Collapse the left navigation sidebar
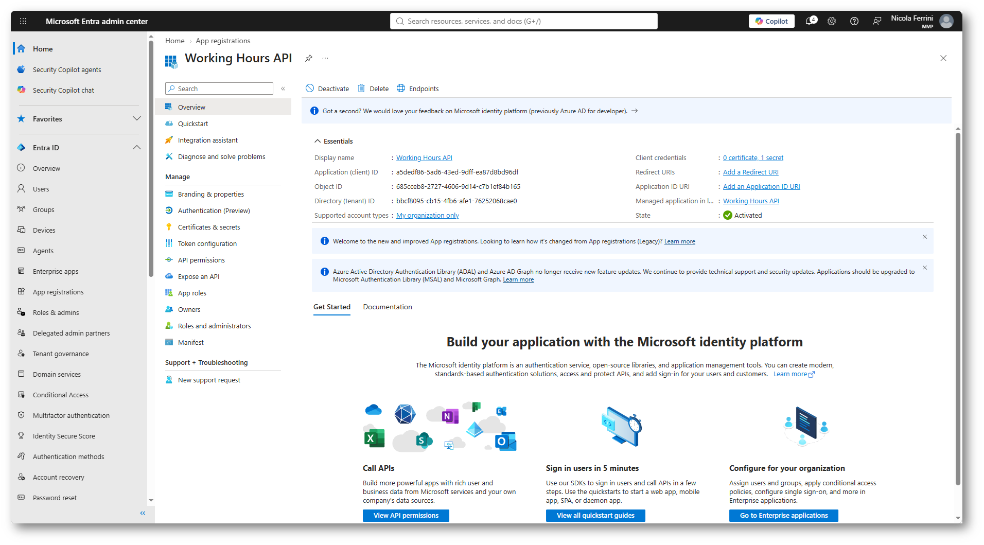This screenshot has width=984, height=545. point(143,513)
